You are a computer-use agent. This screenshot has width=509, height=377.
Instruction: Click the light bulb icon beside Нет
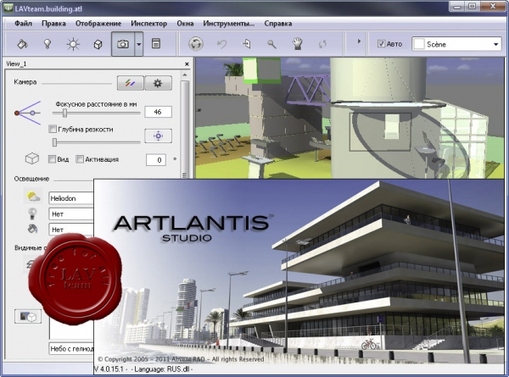pyautogui.click(x=32, y=213)
